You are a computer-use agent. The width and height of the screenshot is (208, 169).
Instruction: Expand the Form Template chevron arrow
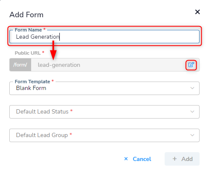(x=192, y=88)
